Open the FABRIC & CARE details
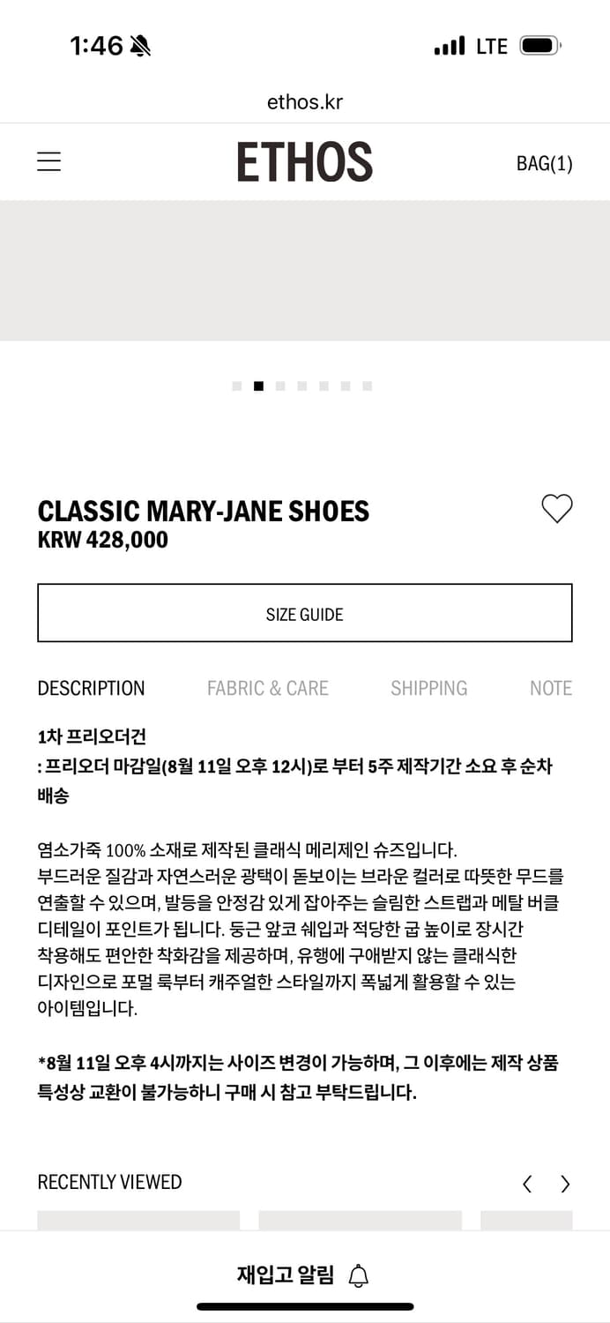Screen dimensions: 610x1323 tap(268, 688)
